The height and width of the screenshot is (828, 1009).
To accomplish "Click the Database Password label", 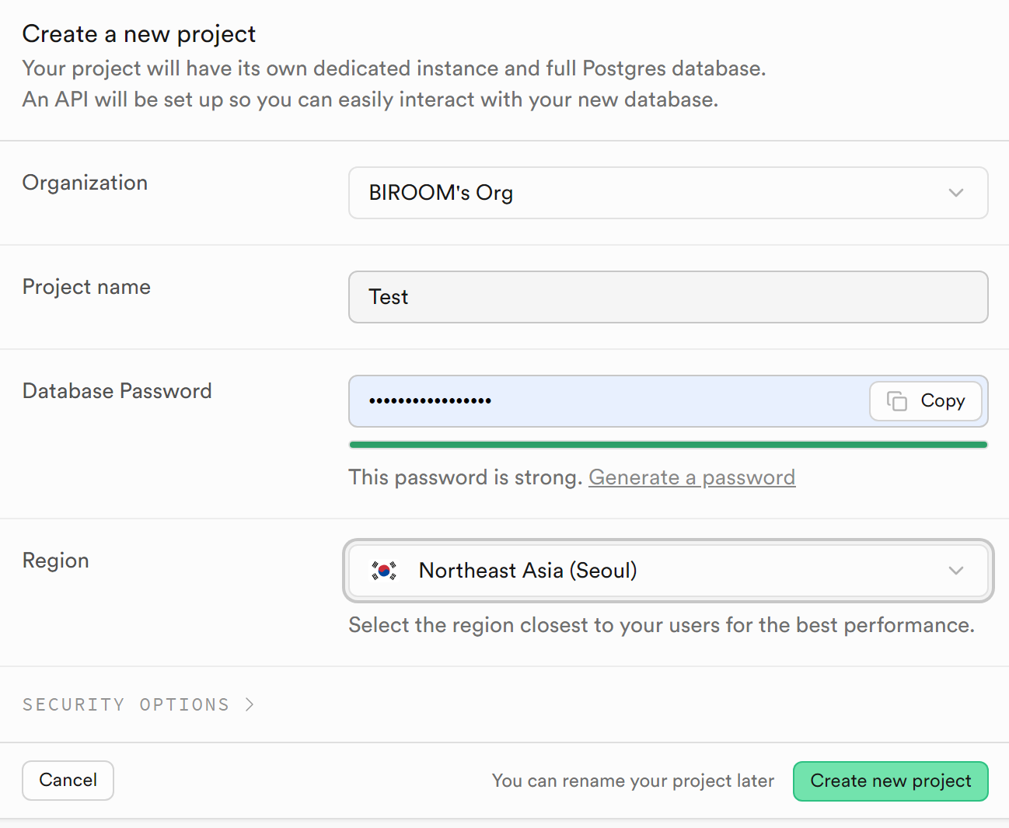I will tap(117, 391).
